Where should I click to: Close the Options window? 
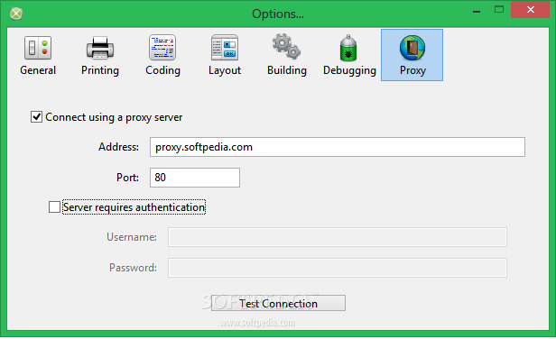(530, 10)
